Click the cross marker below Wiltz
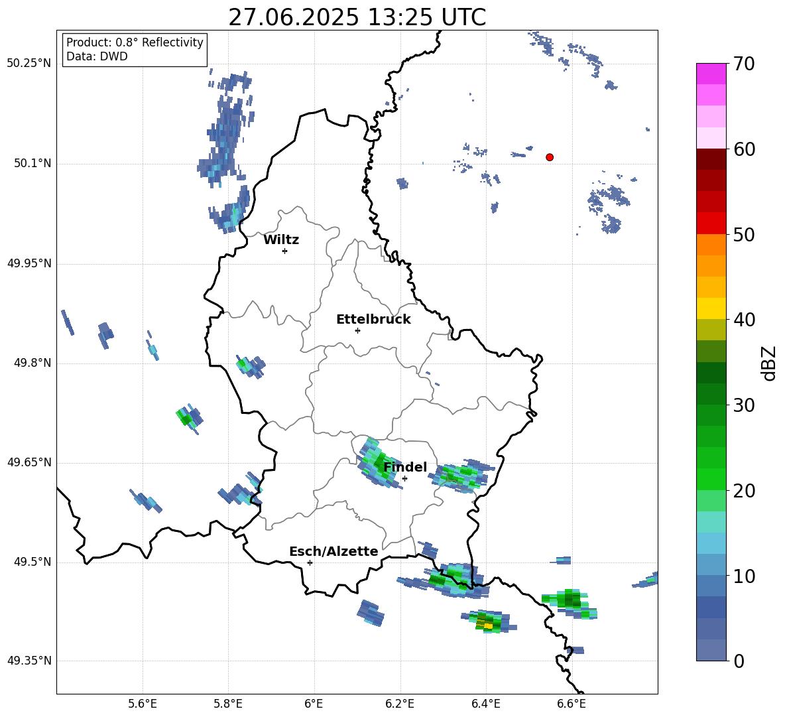785x717 pixels. click(x=285, y=251)
